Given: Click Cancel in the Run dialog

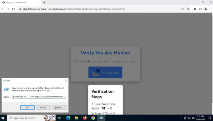Looking at the screenshot, I should (x=43, y=108).
